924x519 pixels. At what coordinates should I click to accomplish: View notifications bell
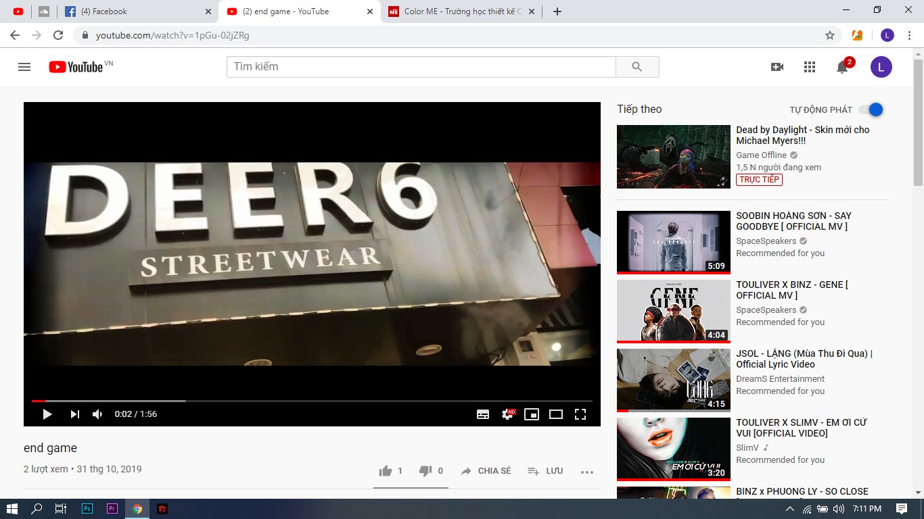[x=842, y=67]
